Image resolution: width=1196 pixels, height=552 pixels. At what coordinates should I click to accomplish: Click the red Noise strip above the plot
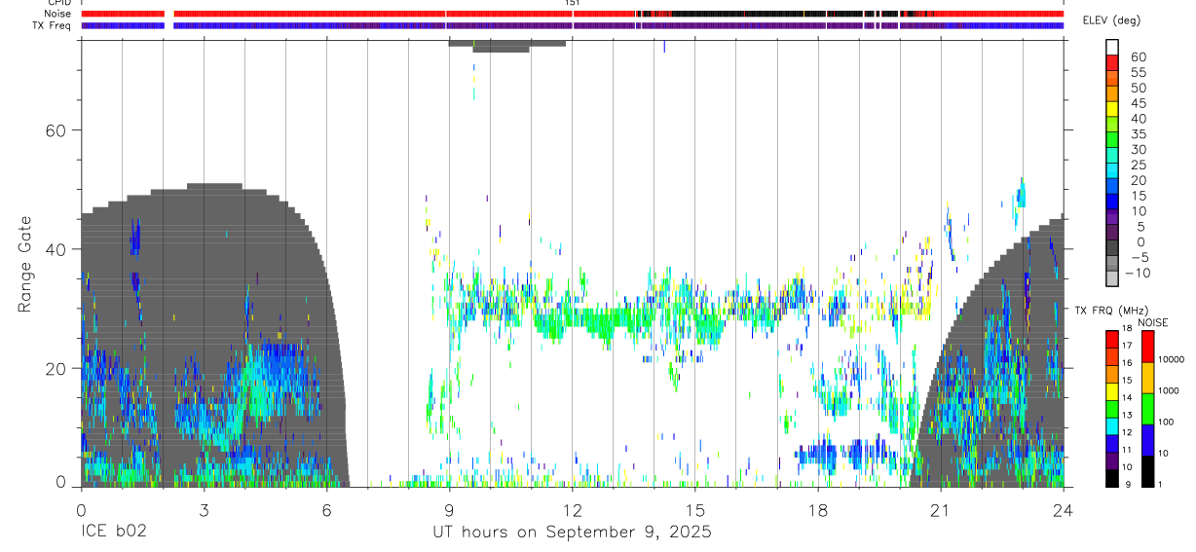click(572, 14)
